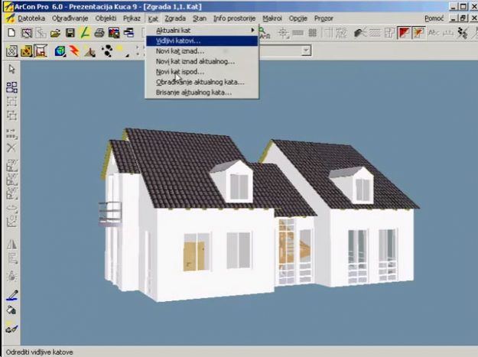Click the paint bucket tool
Screen dimensions: 478x357
tap(11, 310)
